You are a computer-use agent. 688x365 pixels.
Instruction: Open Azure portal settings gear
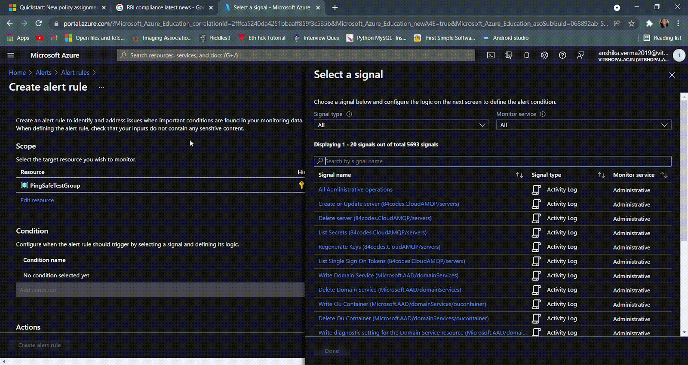point(544,55)
